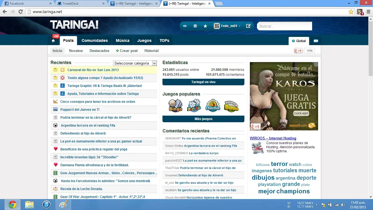Open La verdadera korpo comment link
The image size is (373, 210).
pyautogui.click(x=204, y=153)
